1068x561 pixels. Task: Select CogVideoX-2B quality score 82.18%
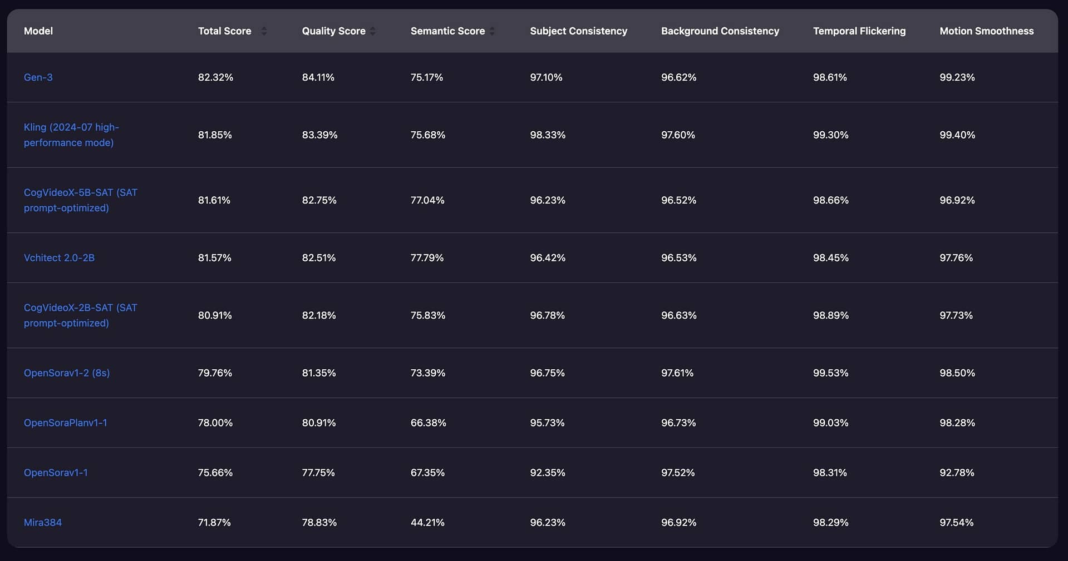pyautogui.click(x=319, y=315)
